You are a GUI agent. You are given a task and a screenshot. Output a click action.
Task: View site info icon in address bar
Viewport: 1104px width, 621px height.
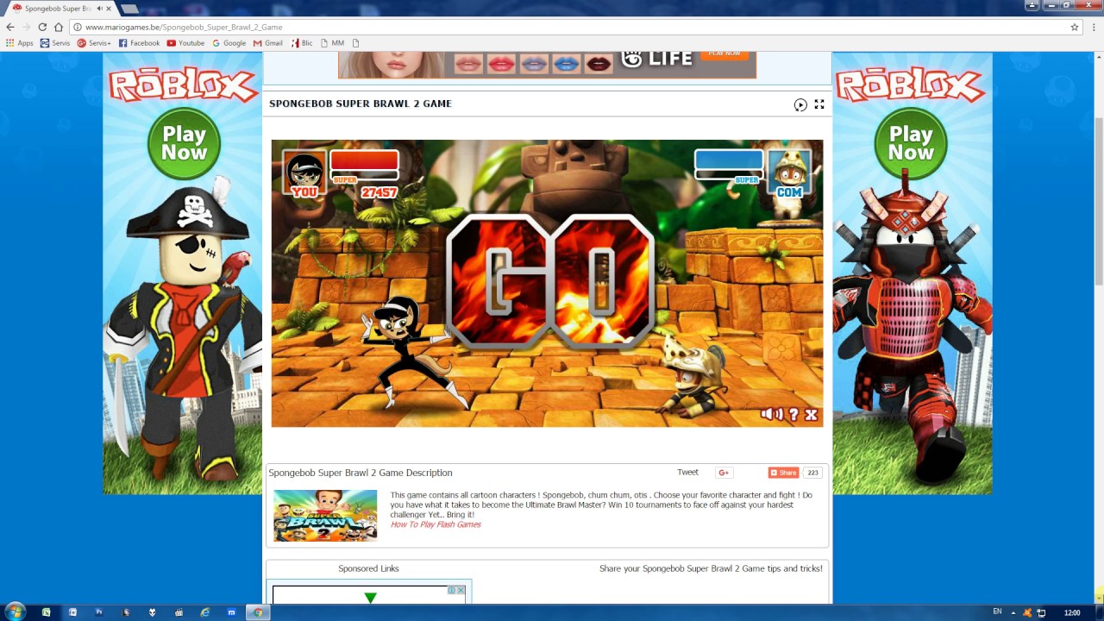[78, 27]
